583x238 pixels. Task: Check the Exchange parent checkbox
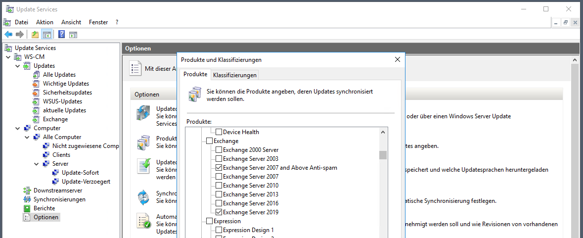tap(209, 141)
